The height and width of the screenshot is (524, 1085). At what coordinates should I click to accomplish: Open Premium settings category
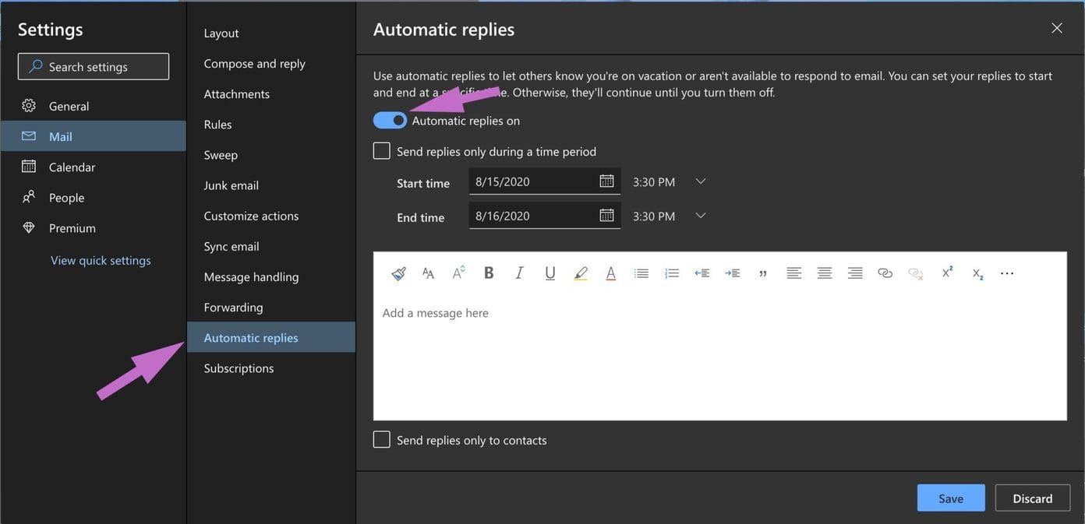pos(93,227)
